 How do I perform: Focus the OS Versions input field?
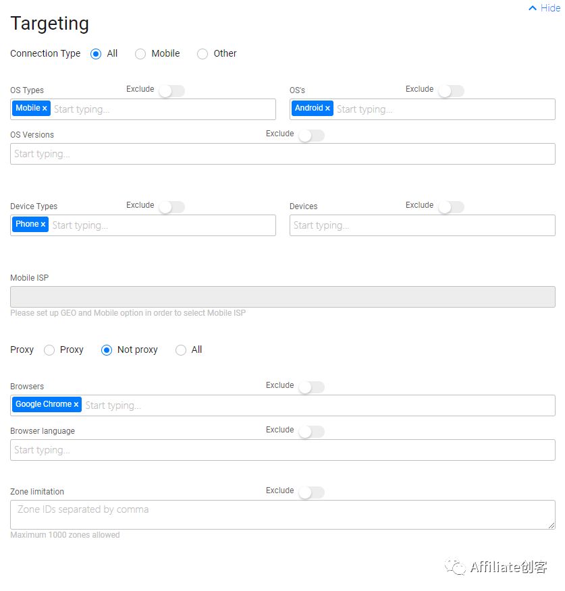click(283, 154)
